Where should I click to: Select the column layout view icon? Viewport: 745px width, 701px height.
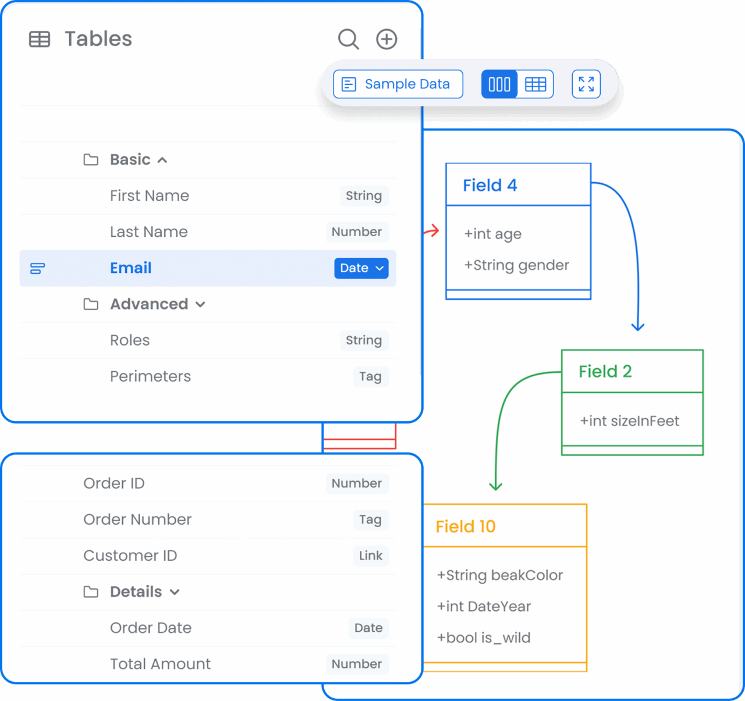(x=499, y=84)
